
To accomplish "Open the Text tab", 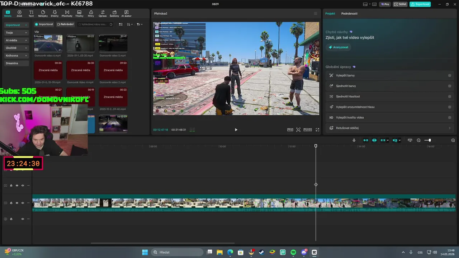I will (x=31, y=14).
